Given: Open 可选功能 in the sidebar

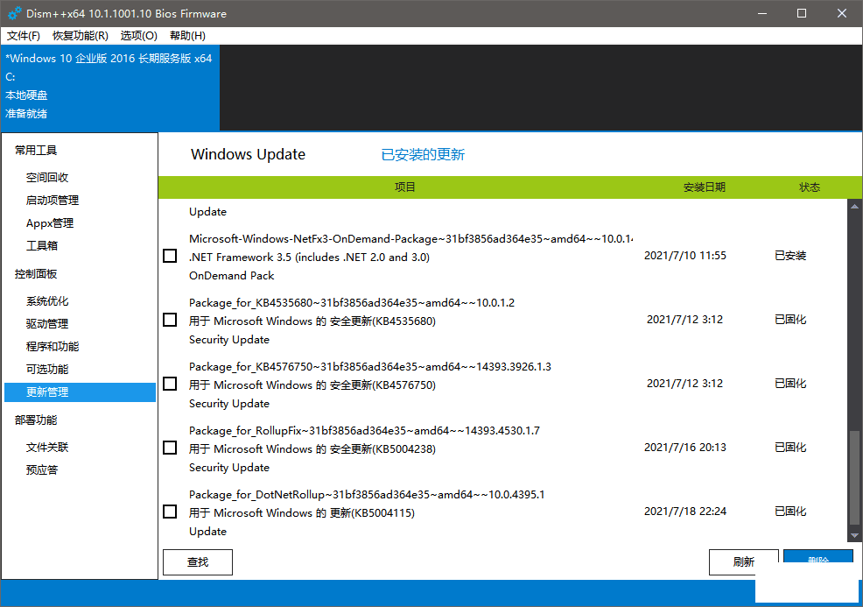Looking at the screenshot, I should click(47, 369).
